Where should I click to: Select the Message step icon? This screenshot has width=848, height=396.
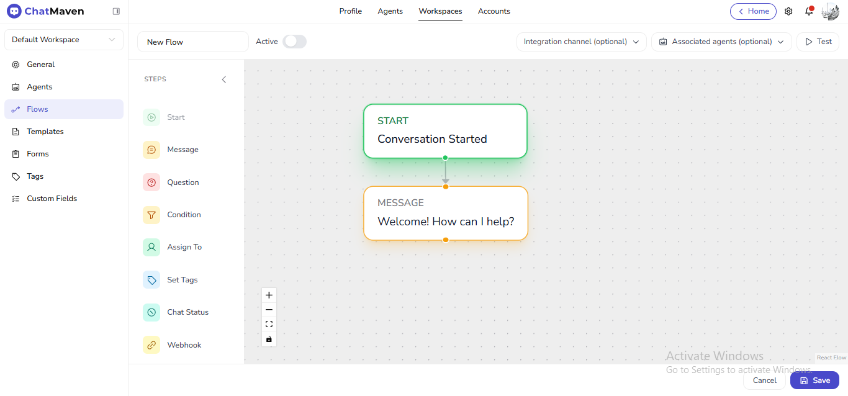(151, 150)
